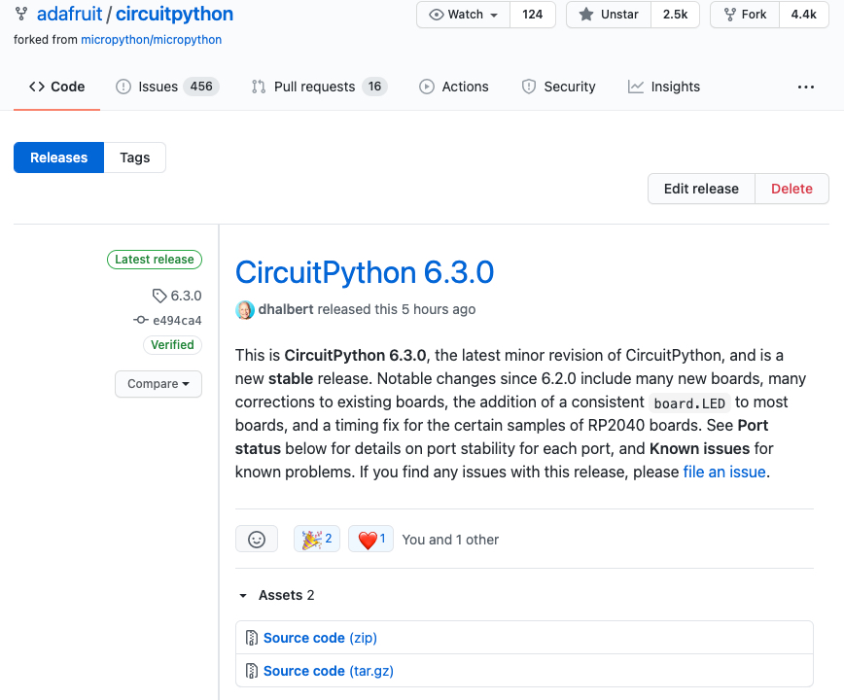Viewport: 844px width, 700px height.
Task: Open the add reaction smiley picker
Action: coord(257,540)
